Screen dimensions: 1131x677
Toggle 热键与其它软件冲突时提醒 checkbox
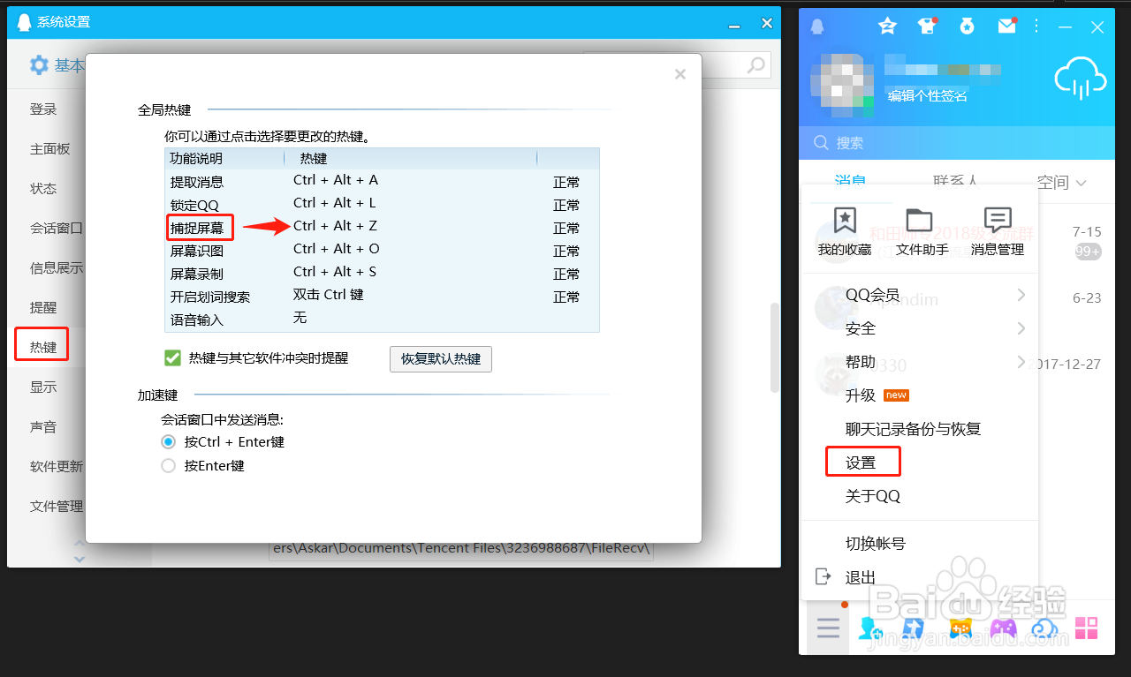click(x=172, y=357)
